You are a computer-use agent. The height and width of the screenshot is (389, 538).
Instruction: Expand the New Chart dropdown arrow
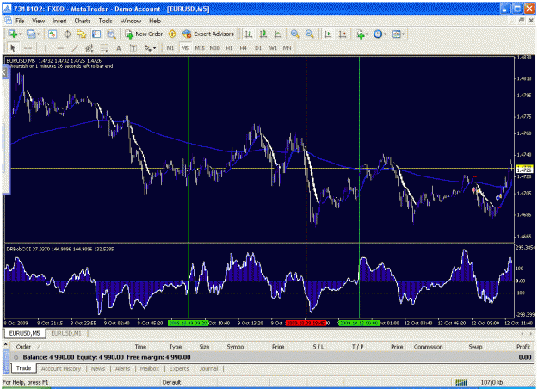(x=20, y=34)
